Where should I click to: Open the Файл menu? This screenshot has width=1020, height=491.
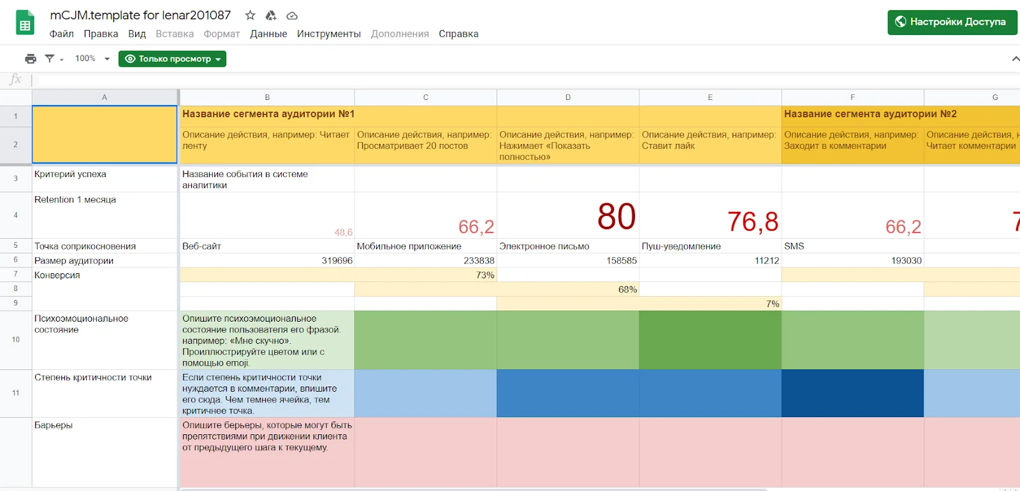[61, 34]
